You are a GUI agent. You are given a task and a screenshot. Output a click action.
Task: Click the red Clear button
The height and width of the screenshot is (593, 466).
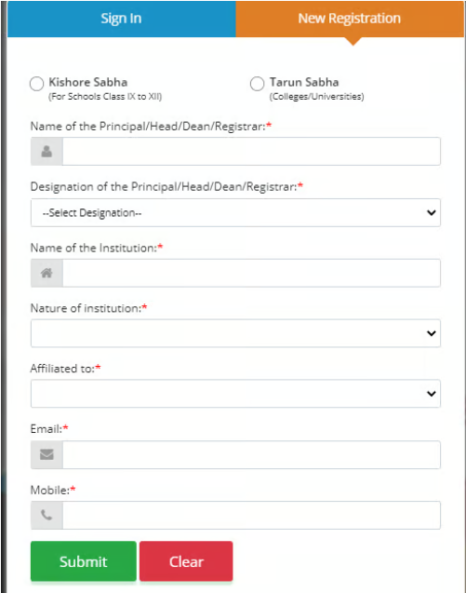186,561
